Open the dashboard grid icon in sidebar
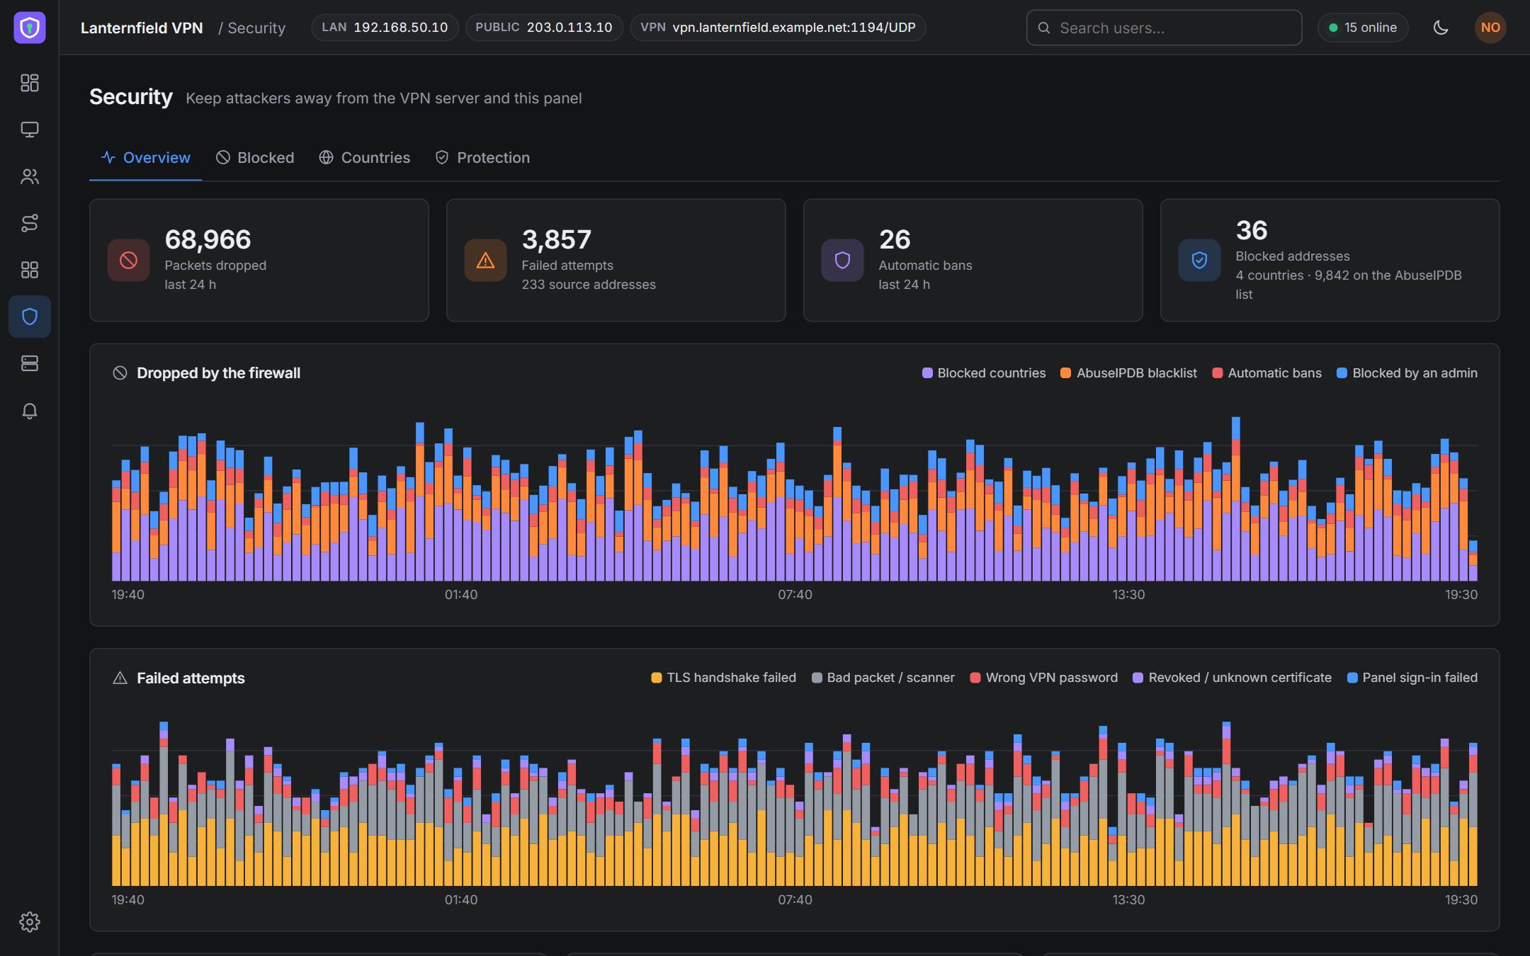 coord(30,83)
